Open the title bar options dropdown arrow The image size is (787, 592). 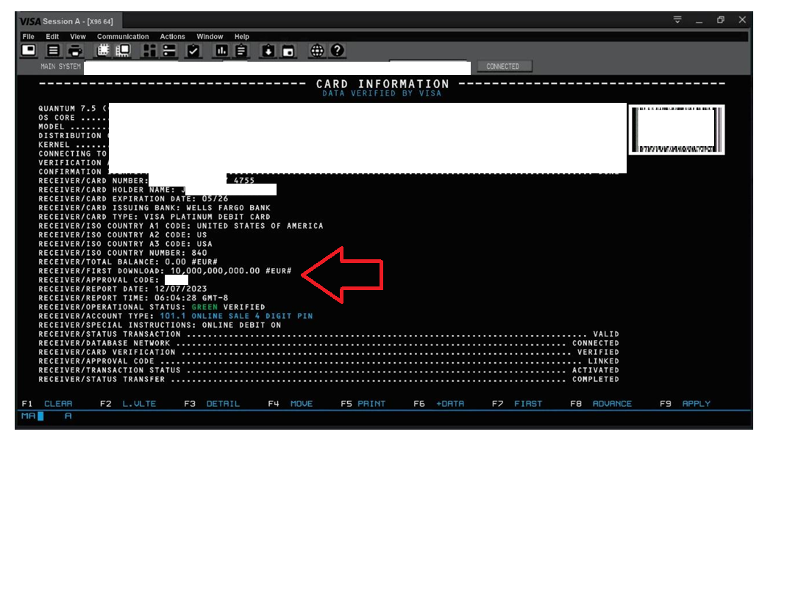677,20
